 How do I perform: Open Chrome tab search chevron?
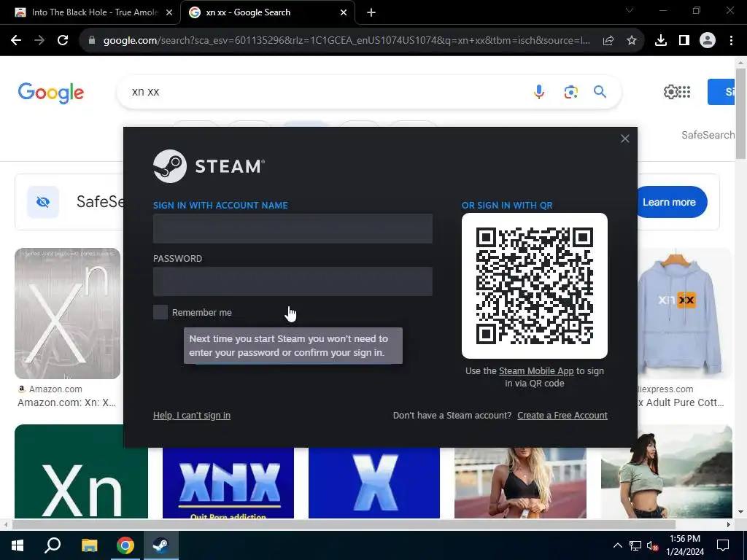click(630, 10)
